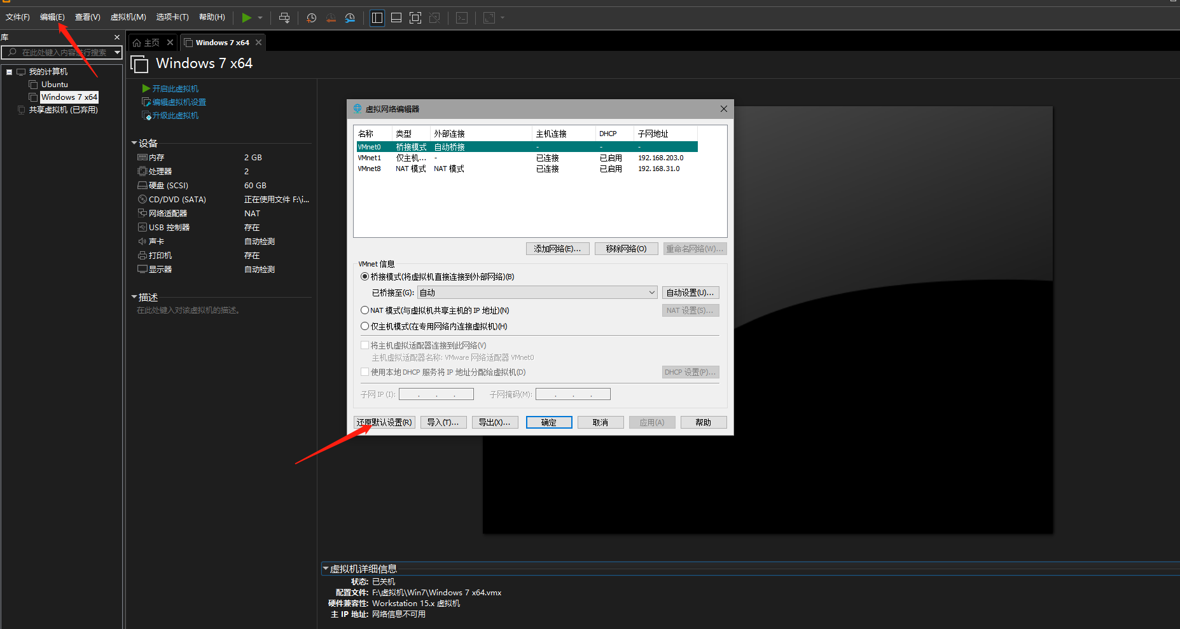
Task: Click the 打印机 device icon
Action: click(142, 255)
